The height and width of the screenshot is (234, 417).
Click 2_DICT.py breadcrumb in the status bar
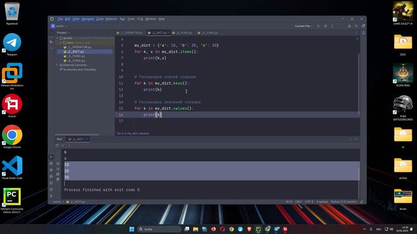(76, 201)
